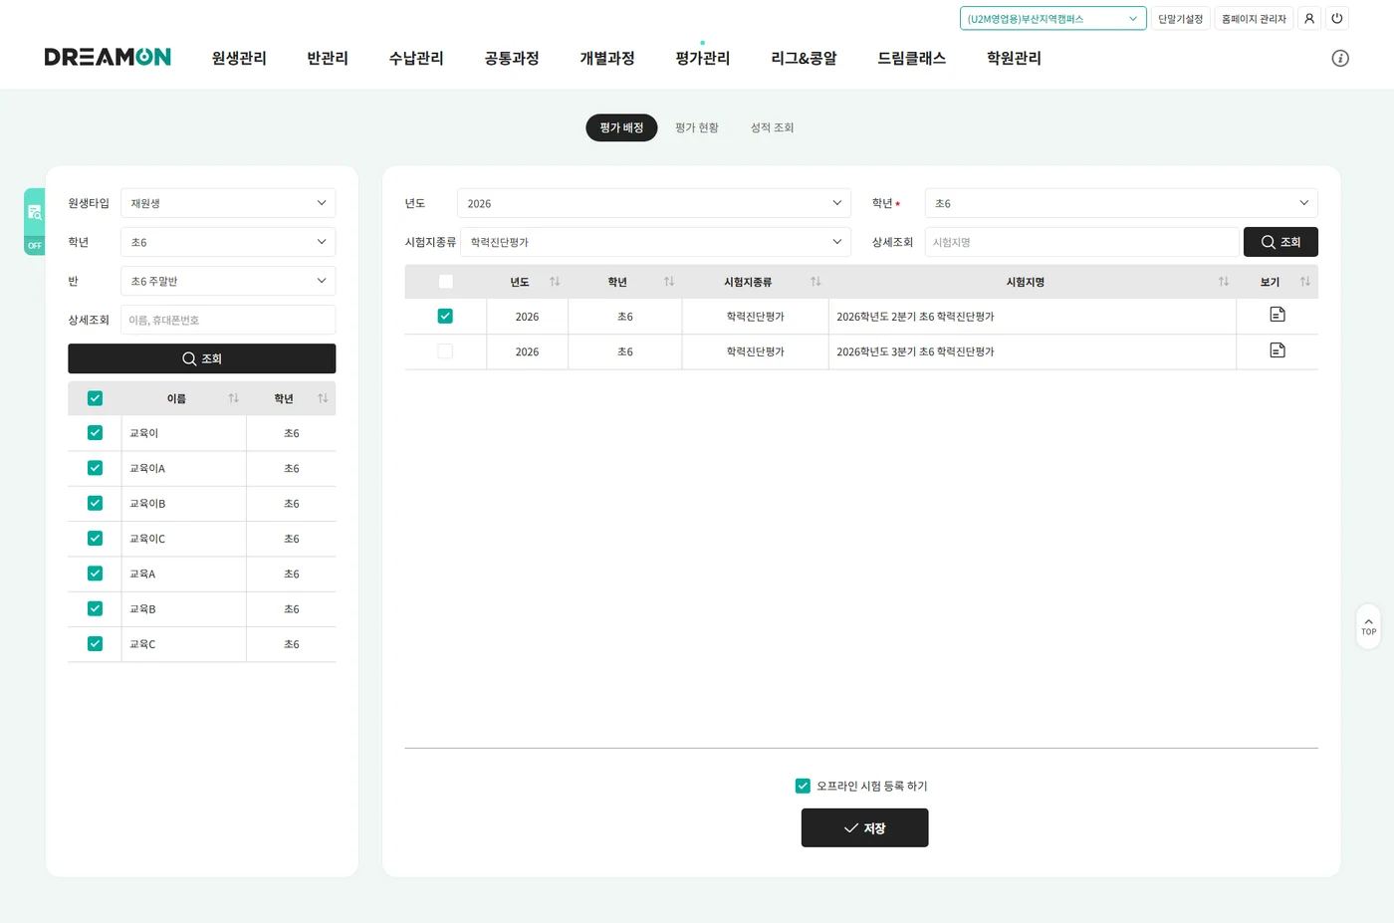Open 반 dropdown showing 초6 주말반
Screen dimensions: 1394x923
tap(228, 281)
